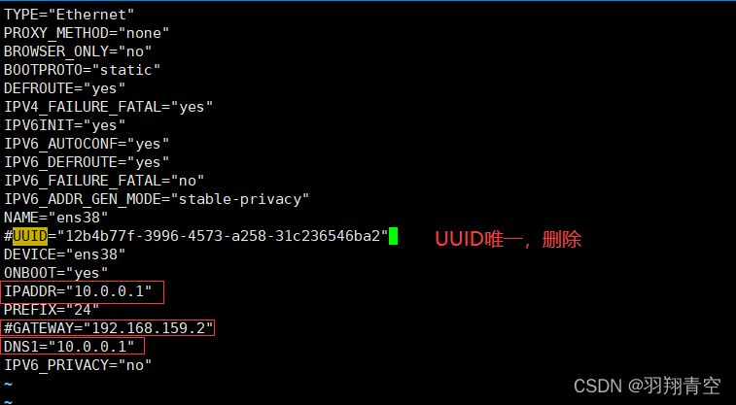
Task: Select the BOOTPROTO="static" line
Action: [x=82, y=69]
